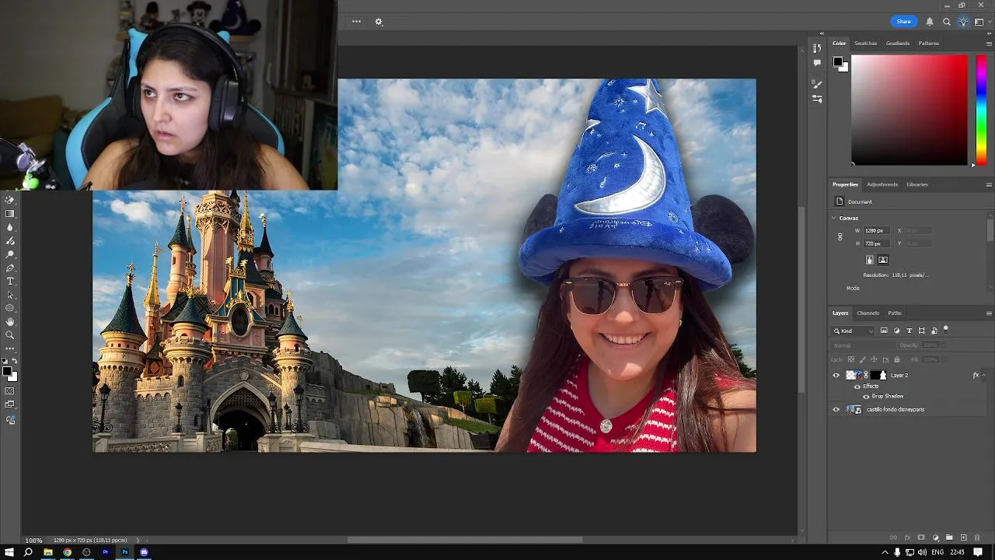Link layers icon at panel bottom
995x560 pixels.
[893, 537]
